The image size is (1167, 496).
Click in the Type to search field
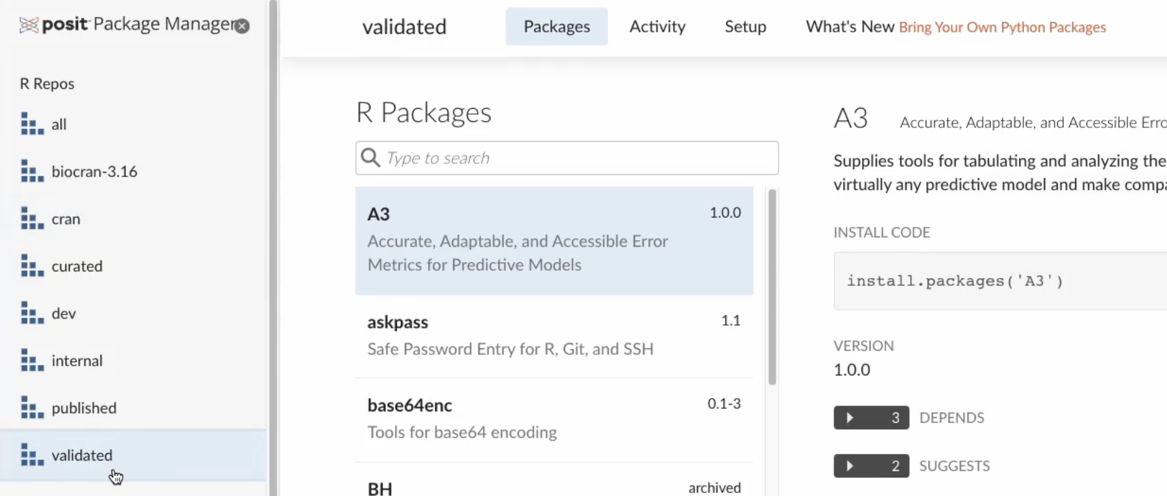click(576, 158)
